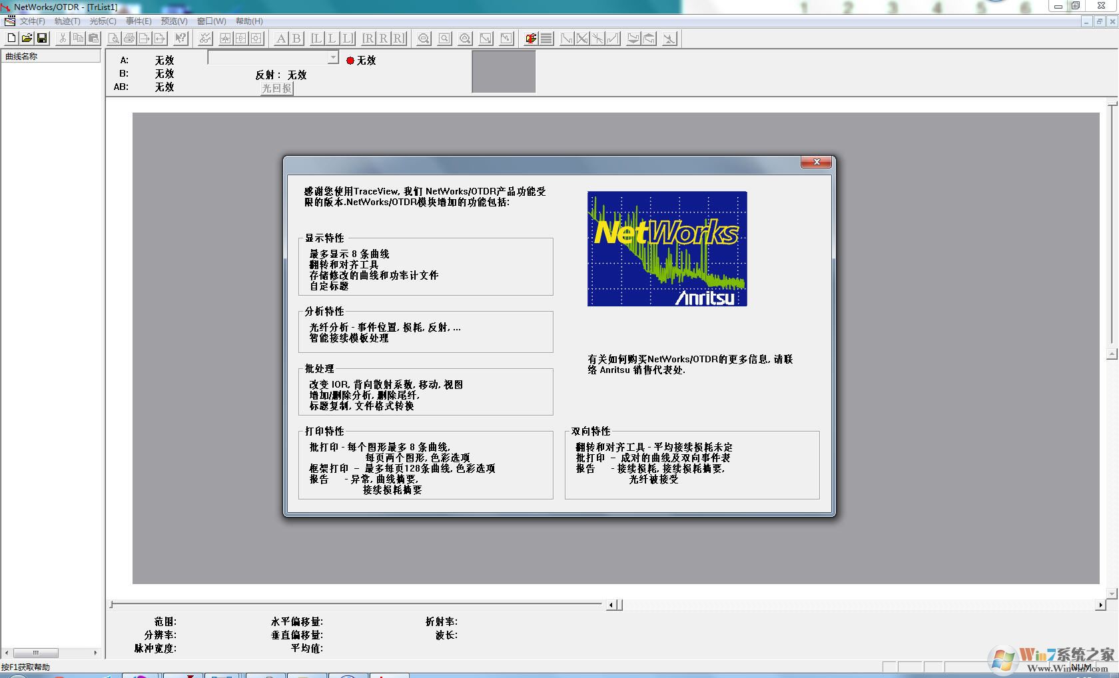Click the R] bracket marker icon
This screenshot has height=678, width=1119.
coord(398,39)
